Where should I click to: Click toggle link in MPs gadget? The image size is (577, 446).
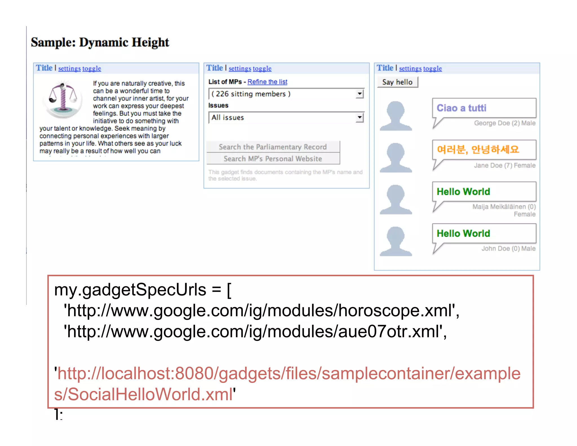(x=262, y=69)
